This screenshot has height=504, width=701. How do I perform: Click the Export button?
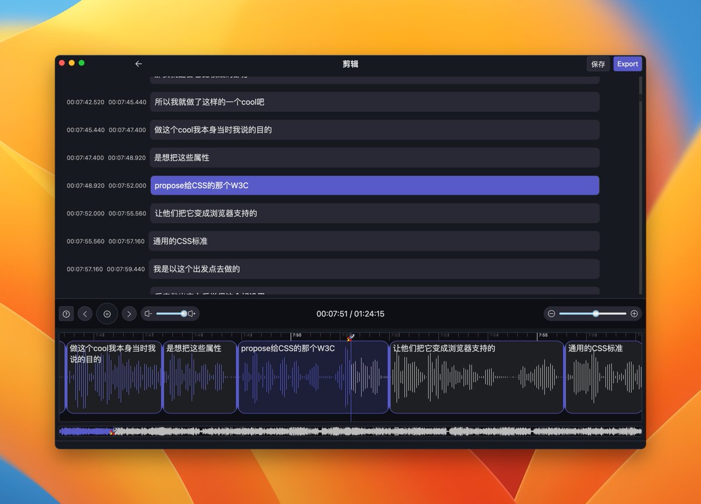[x=627, y=64]
